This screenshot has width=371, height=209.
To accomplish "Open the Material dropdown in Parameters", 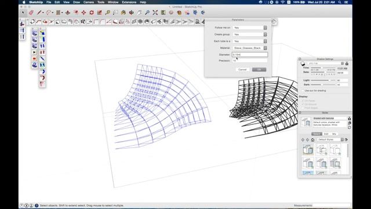I will point(250,48).
